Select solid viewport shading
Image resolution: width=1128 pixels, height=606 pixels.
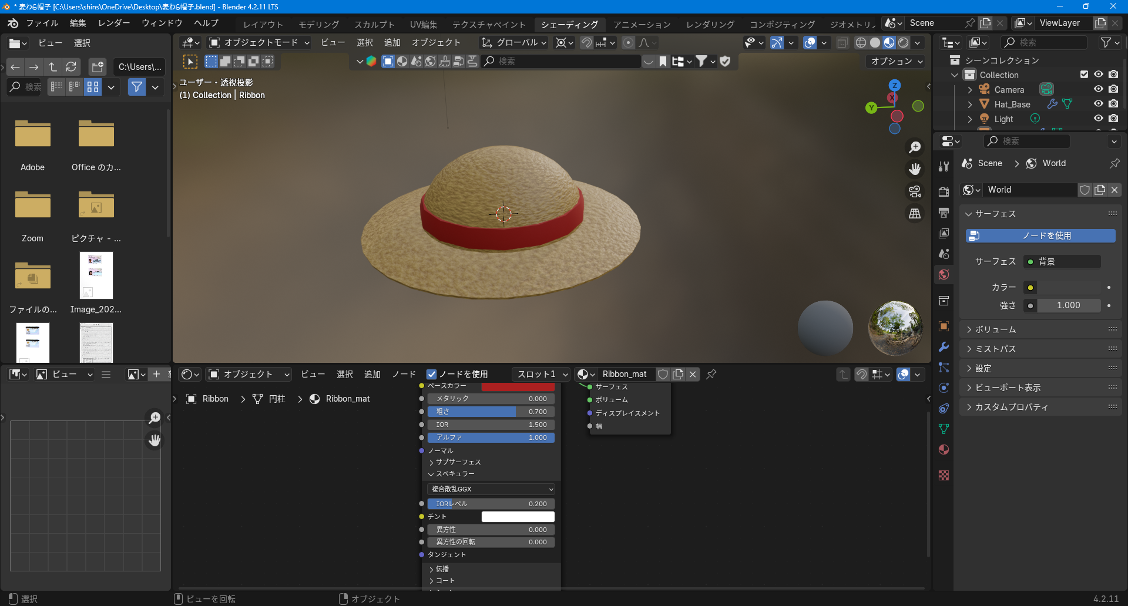pos(875,43)
